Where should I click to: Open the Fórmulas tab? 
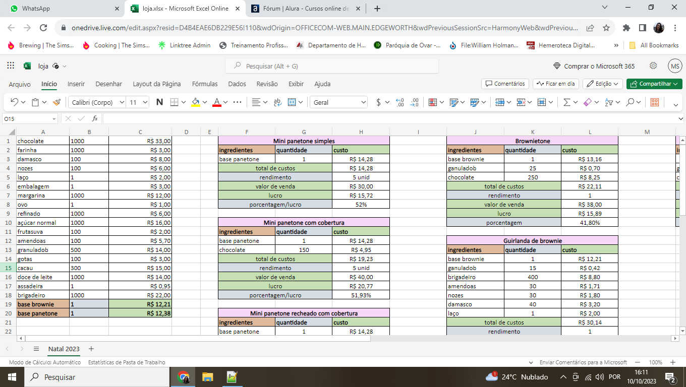click(x=205, y=84)
